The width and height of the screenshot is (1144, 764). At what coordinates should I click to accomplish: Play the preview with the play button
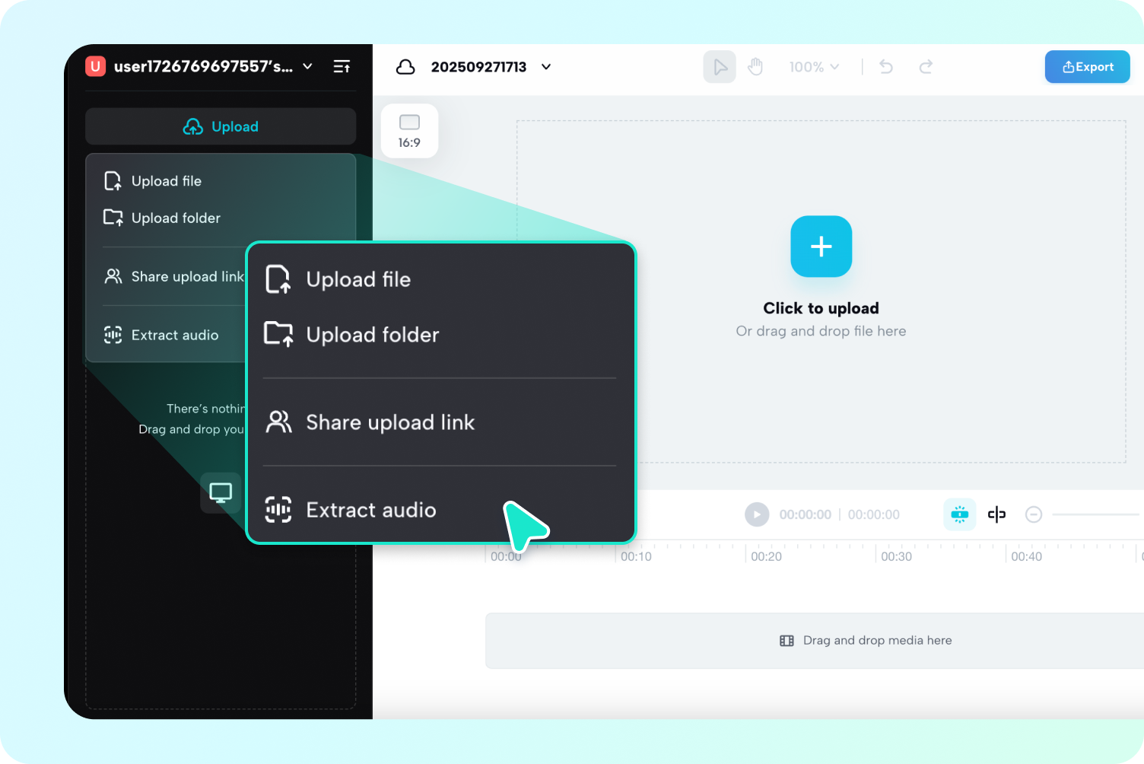[x=757, y=514]
